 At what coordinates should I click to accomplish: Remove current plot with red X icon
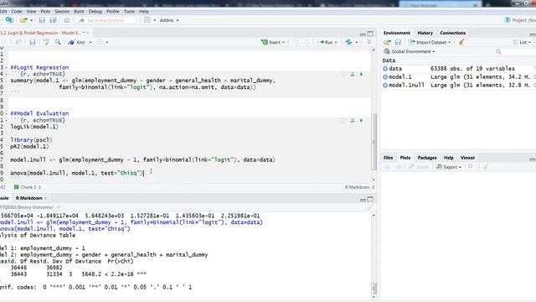point(471,167)
